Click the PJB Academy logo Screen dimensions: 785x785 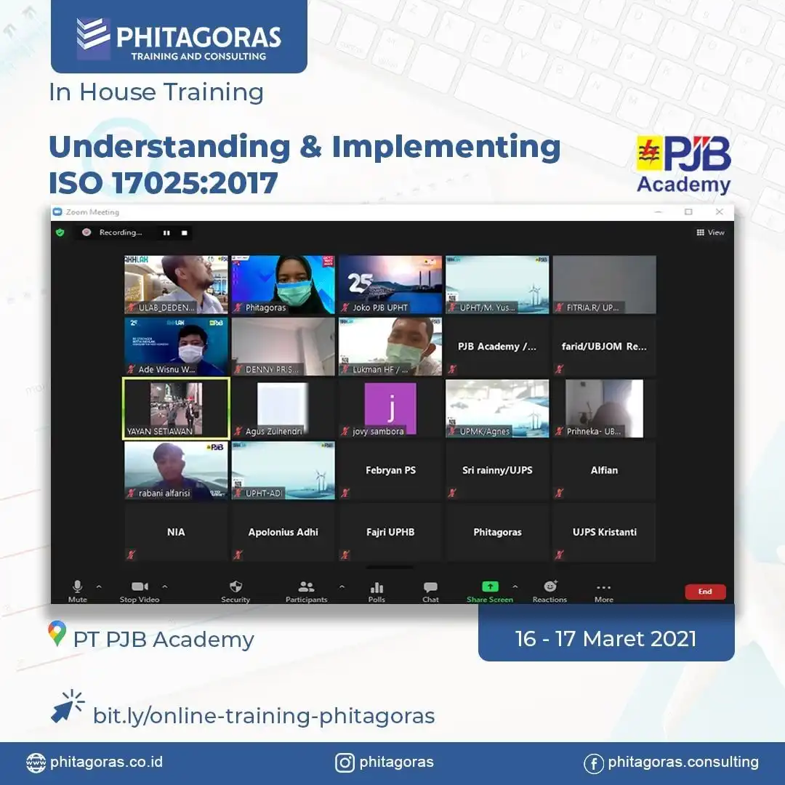pos(684,165)
